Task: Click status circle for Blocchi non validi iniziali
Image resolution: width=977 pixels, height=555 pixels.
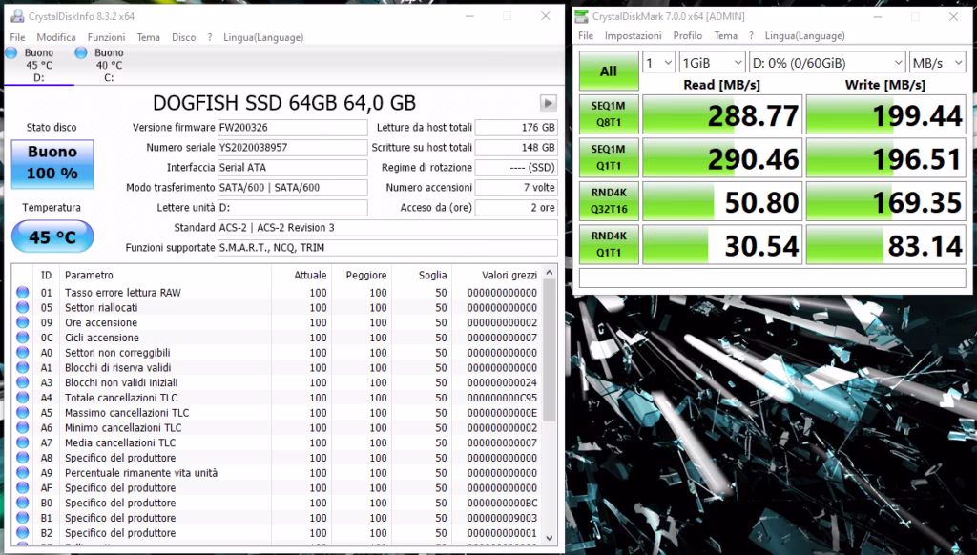Action: [x=23, y=381]
